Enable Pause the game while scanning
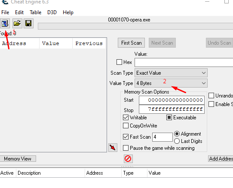 126,148
